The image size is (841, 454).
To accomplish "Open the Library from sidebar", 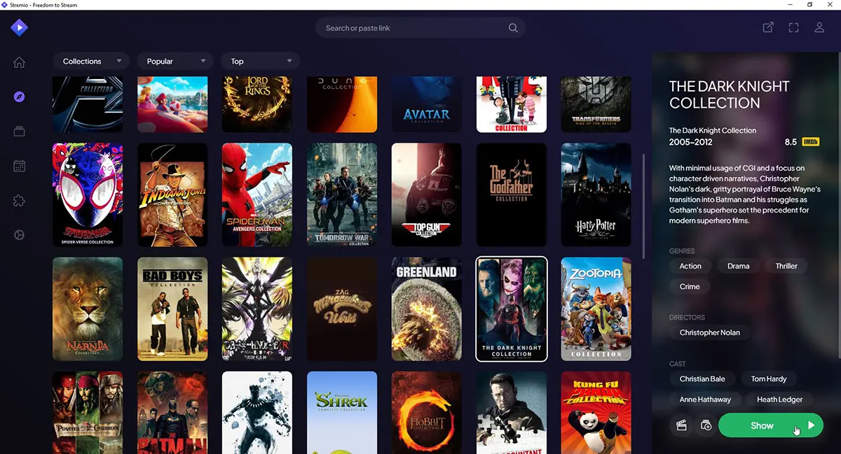I will [x=19, y=131].
